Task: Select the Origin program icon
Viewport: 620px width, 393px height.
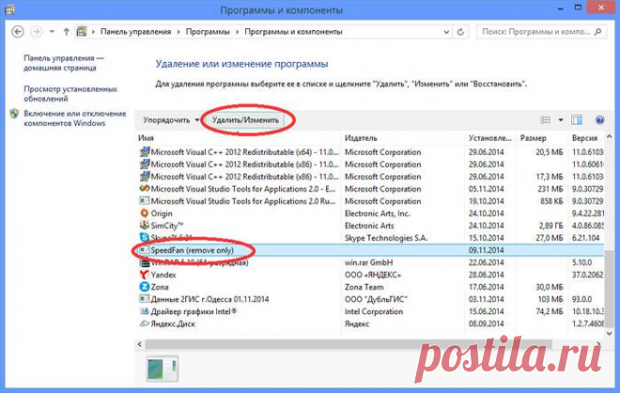Action: (x=145, y=213)
